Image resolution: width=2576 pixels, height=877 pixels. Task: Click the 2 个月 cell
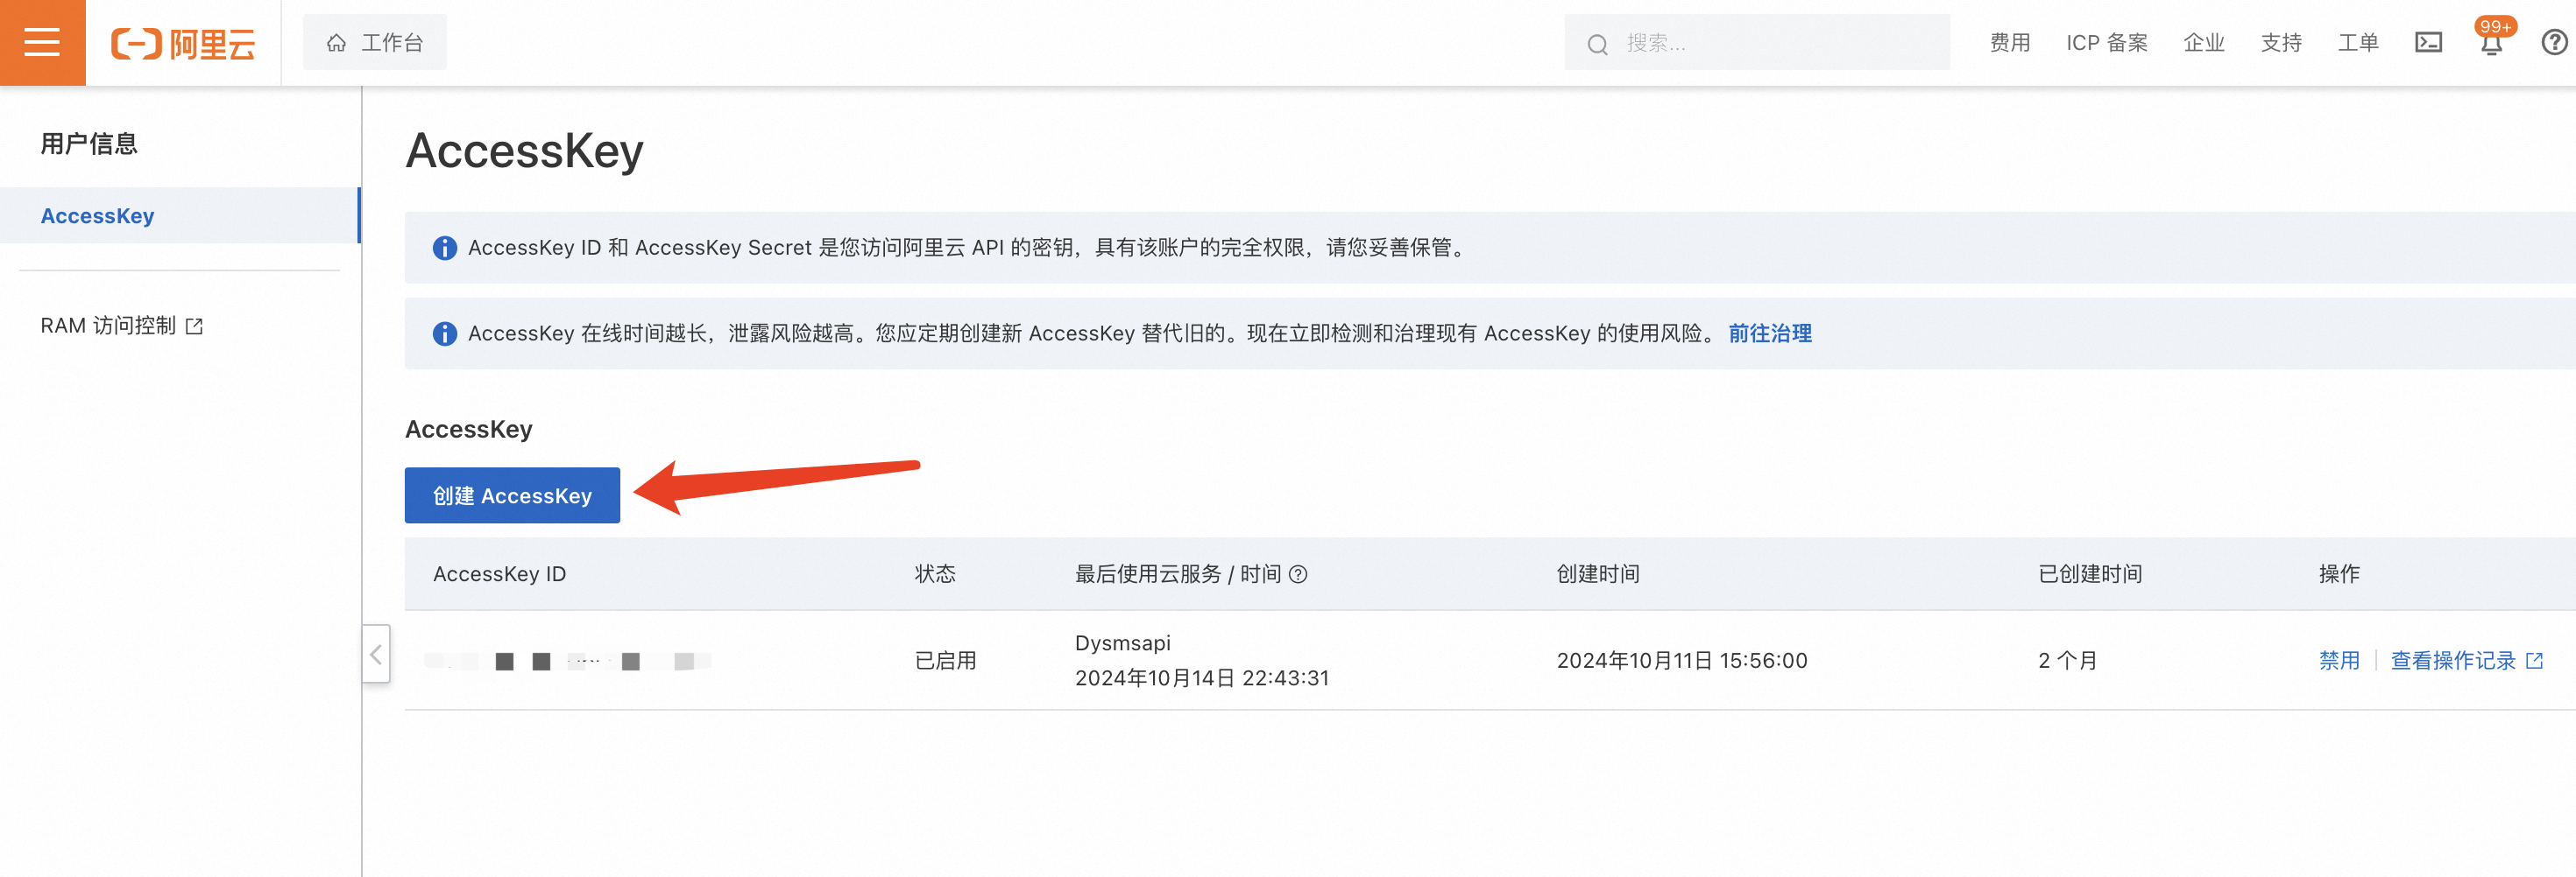(x=2067, y=661)
